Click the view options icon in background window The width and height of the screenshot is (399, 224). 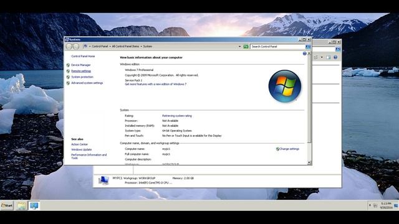(x=316, y=57)
